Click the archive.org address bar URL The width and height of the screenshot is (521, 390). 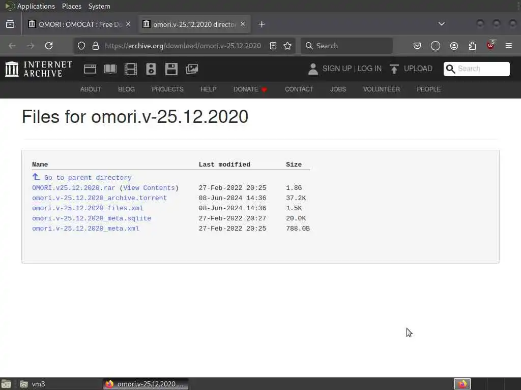pyautogui.click(x=183, y=46)
